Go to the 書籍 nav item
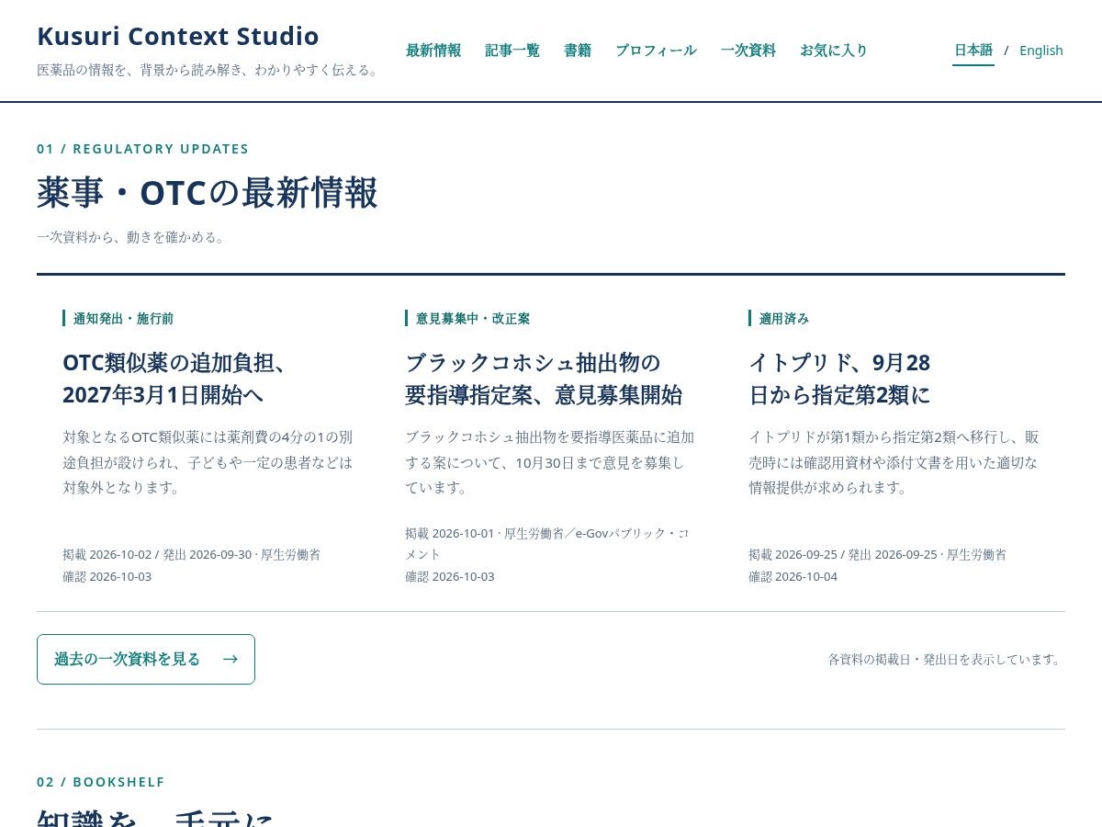This screenshot has height=827, width=1102. (x=578, y=51)
